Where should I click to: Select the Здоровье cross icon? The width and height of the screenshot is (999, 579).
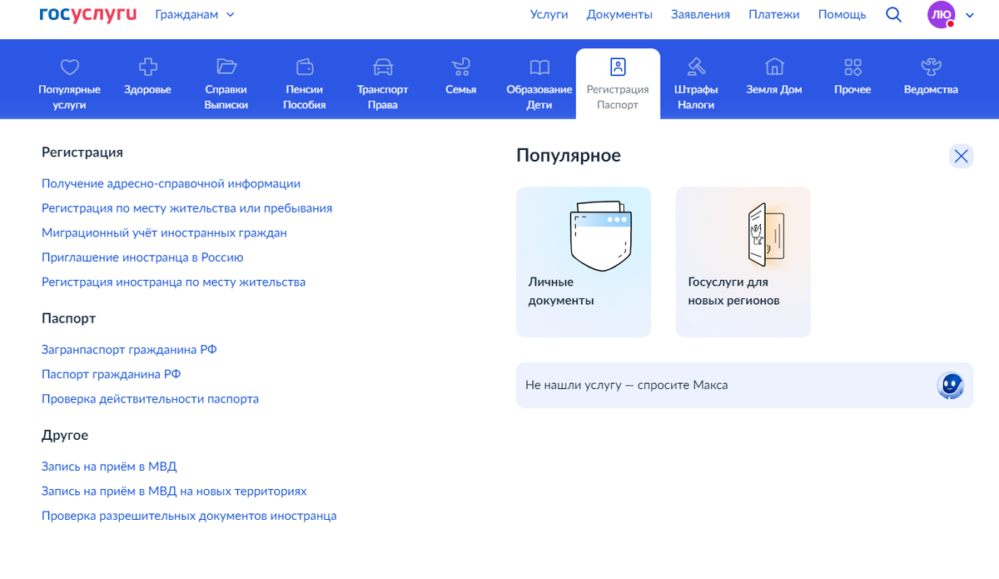148,67
